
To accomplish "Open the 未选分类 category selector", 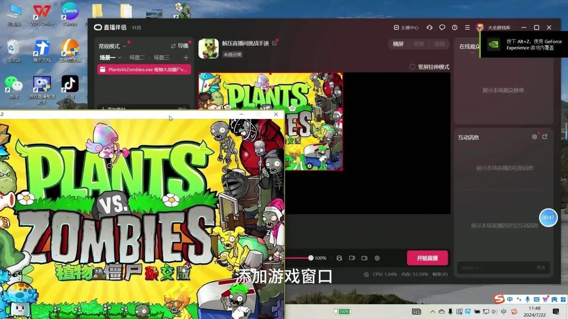I will [x=232, y=55].
